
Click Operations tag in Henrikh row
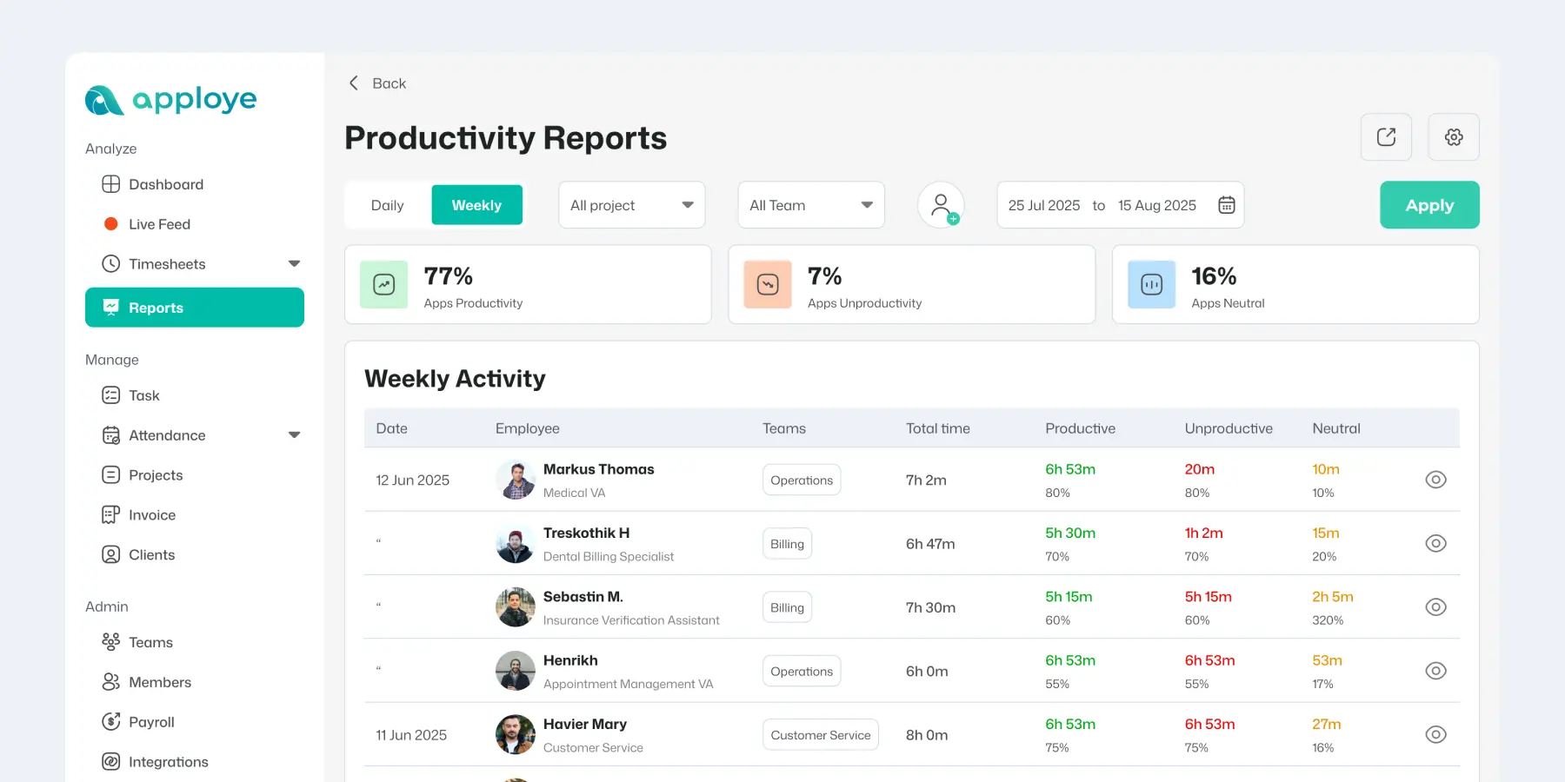click(802, 671)
